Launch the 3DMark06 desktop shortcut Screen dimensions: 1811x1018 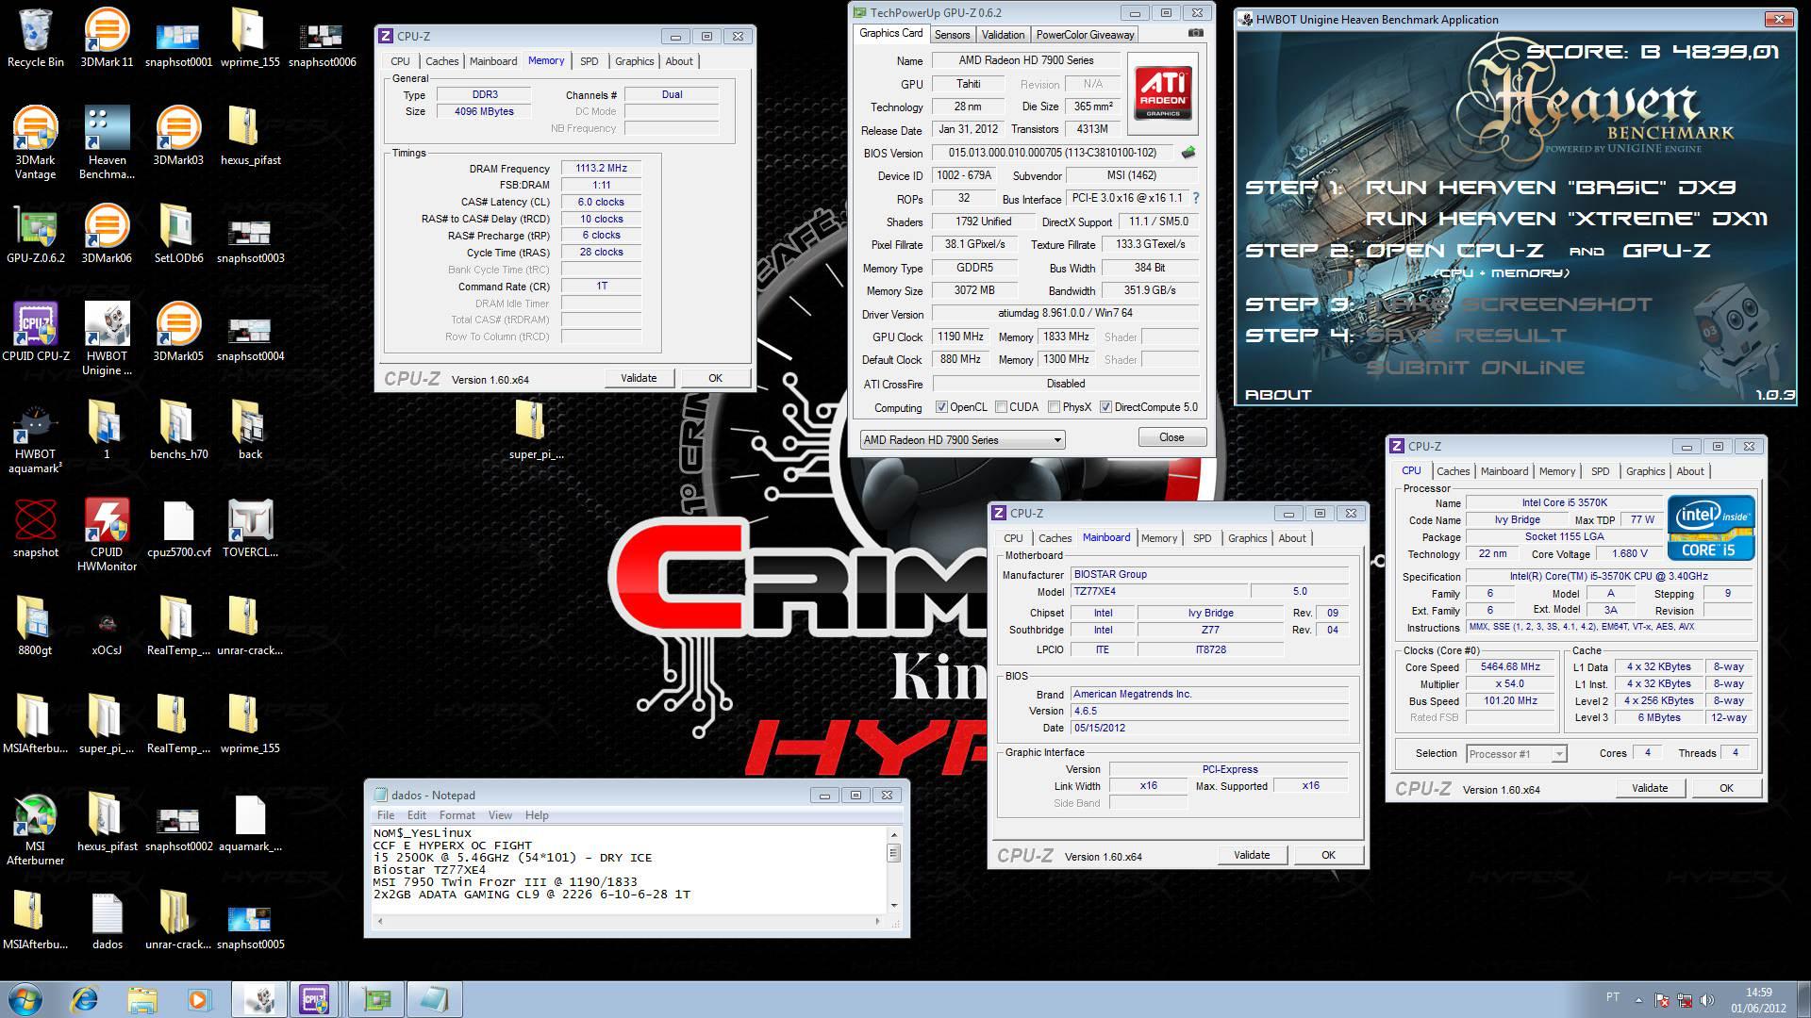[x=107, y=233]
